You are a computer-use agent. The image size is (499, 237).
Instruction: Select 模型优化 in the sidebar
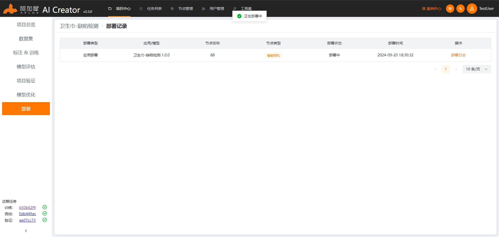click(26, 95)
